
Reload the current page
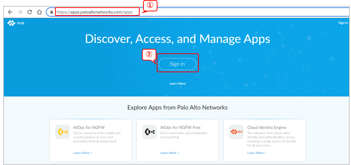pyautogui.click(x=30, y=12)
